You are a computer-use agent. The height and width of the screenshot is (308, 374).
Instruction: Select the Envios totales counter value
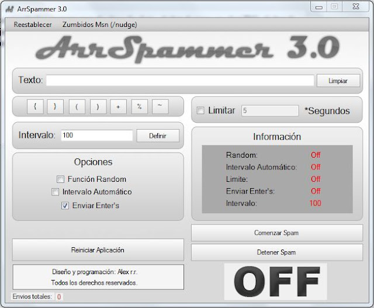tap(59, 297)
